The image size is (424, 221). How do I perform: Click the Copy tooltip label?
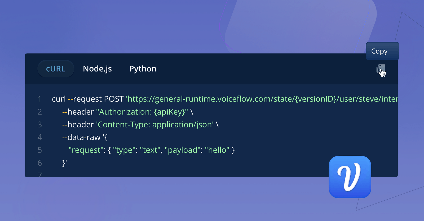pos(379,51)
